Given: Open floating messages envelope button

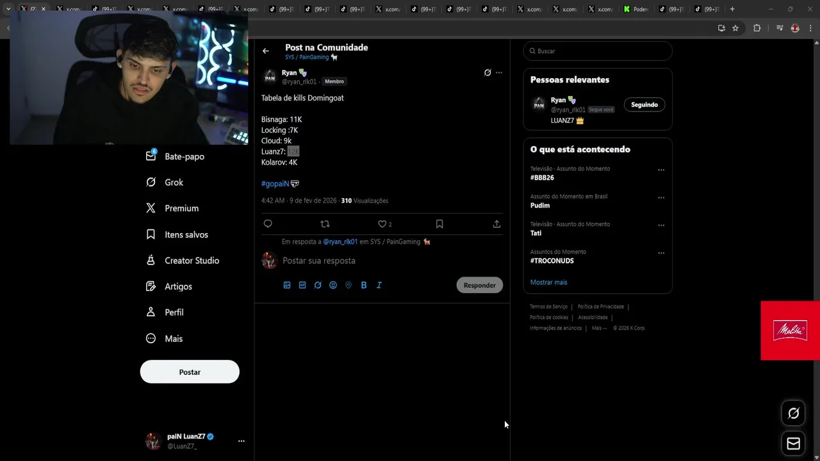Looking at the screenshot, I should 793,444.
